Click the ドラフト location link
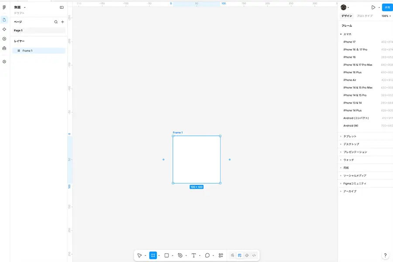Viewport: 393px width, 262px height. (x=19, y=13)
